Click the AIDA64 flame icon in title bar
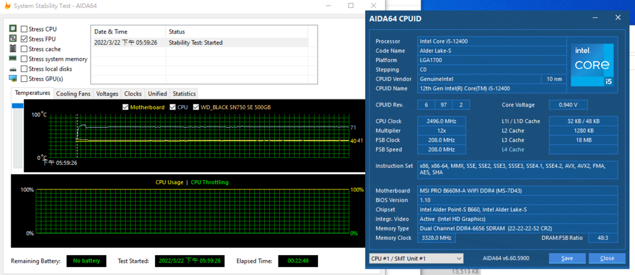The width and height of the screenshot is (635, 275). coord(7,6)
